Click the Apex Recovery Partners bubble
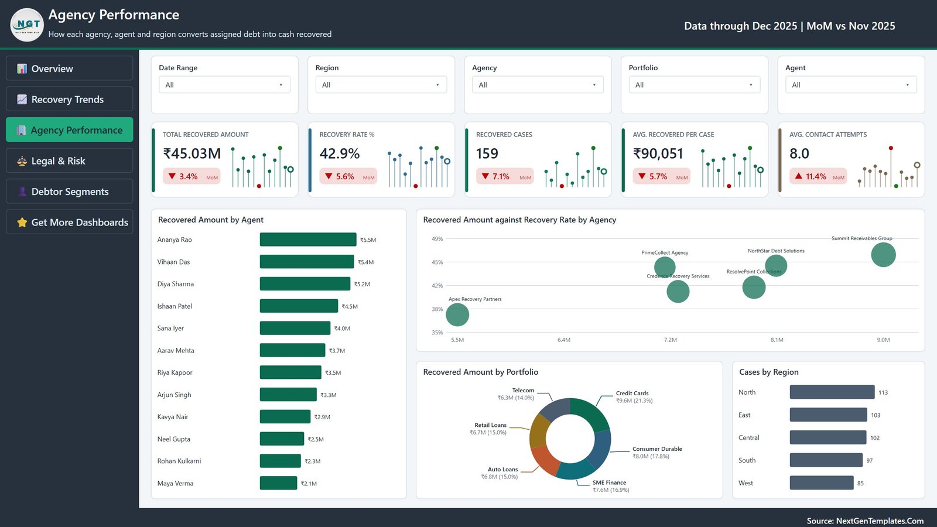 point(457,315)
